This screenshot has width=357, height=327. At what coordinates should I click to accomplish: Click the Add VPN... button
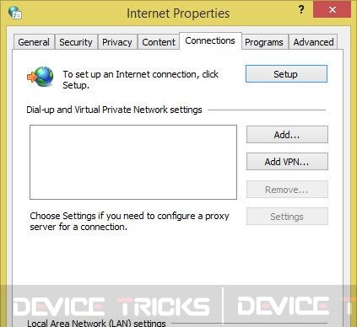287,162
